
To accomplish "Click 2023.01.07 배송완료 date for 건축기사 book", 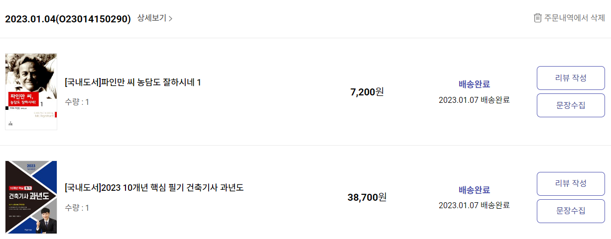I will [474, 205].
